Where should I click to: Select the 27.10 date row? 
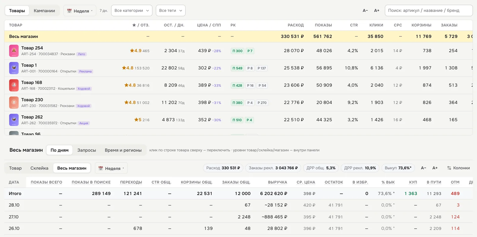tap(238, 217)
